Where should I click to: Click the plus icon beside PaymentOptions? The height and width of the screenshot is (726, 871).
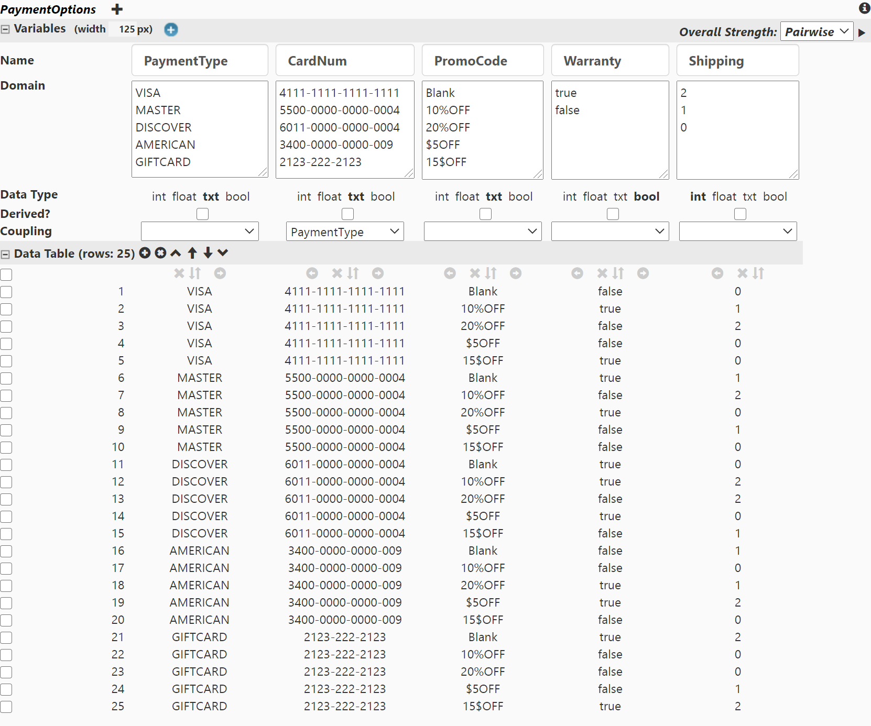pos(117,9)
